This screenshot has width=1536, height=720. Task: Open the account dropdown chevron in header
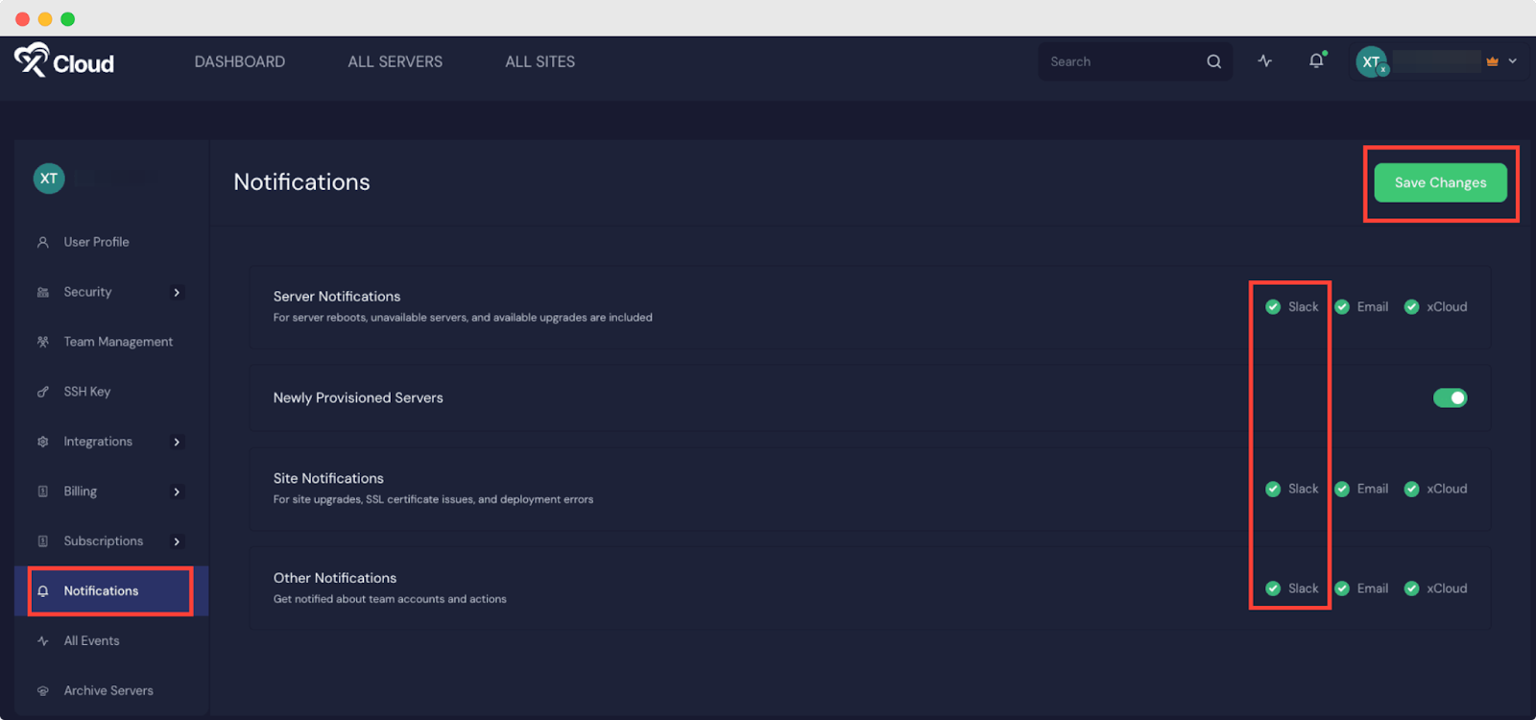[1512, 61]
